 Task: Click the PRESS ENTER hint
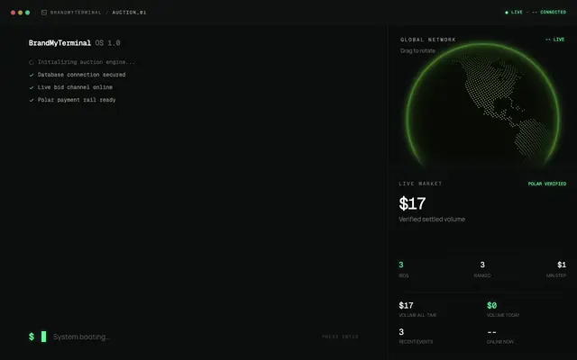point(340,337)
